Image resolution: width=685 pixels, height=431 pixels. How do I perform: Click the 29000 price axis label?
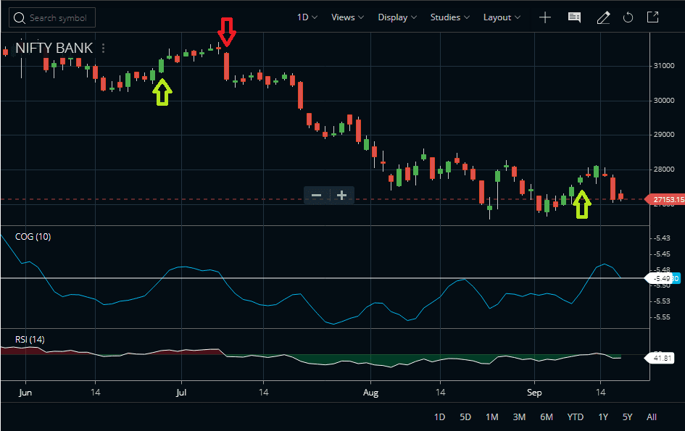click(x=664, y=135)
